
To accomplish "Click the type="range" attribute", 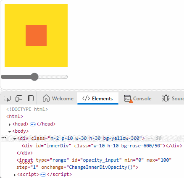I will click(53, 160).
